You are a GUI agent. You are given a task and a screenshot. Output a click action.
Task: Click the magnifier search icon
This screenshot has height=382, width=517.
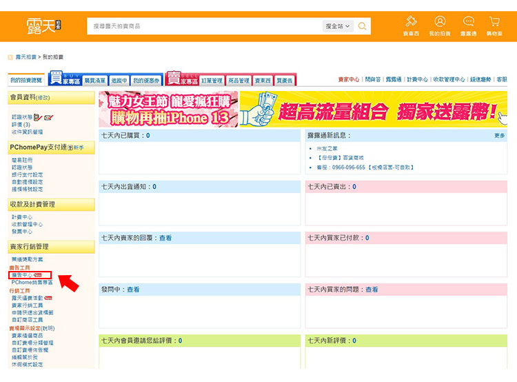point(363,26)
